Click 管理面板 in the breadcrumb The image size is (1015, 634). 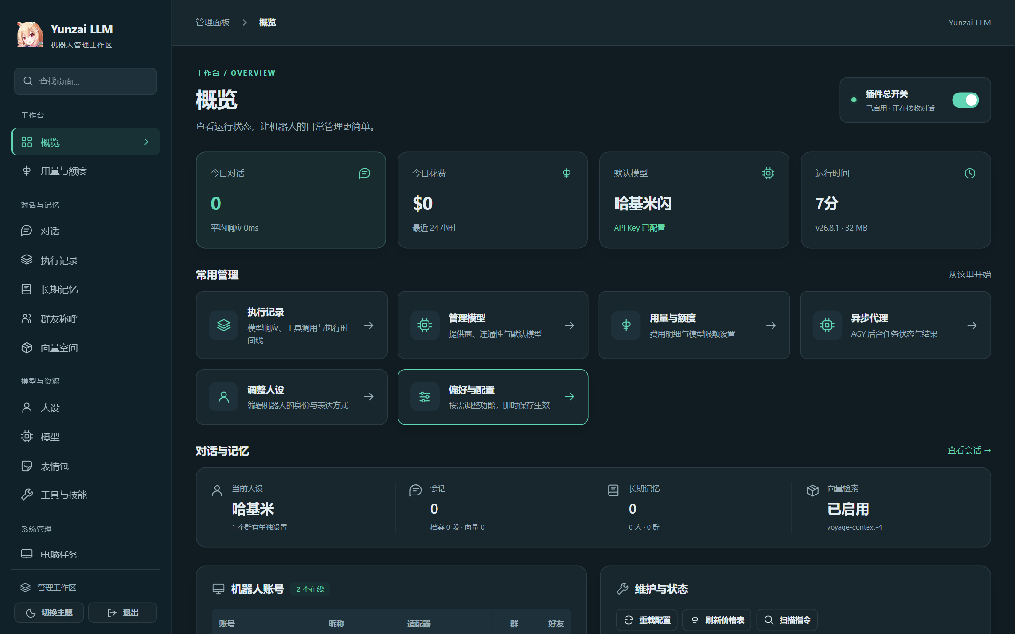213,23
